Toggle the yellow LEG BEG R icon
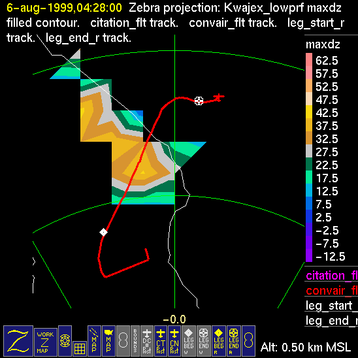This screenshot has width=358, height=358. [x=219, y=341]
